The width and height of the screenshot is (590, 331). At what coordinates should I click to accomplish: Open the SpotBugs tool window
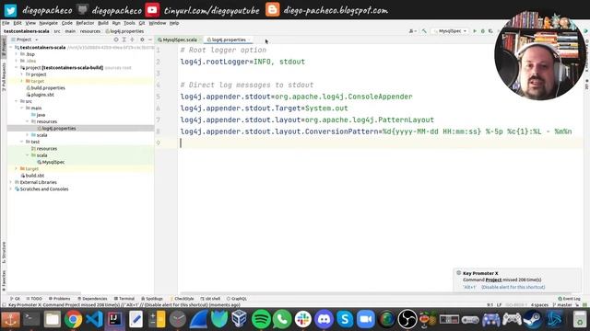152,299
